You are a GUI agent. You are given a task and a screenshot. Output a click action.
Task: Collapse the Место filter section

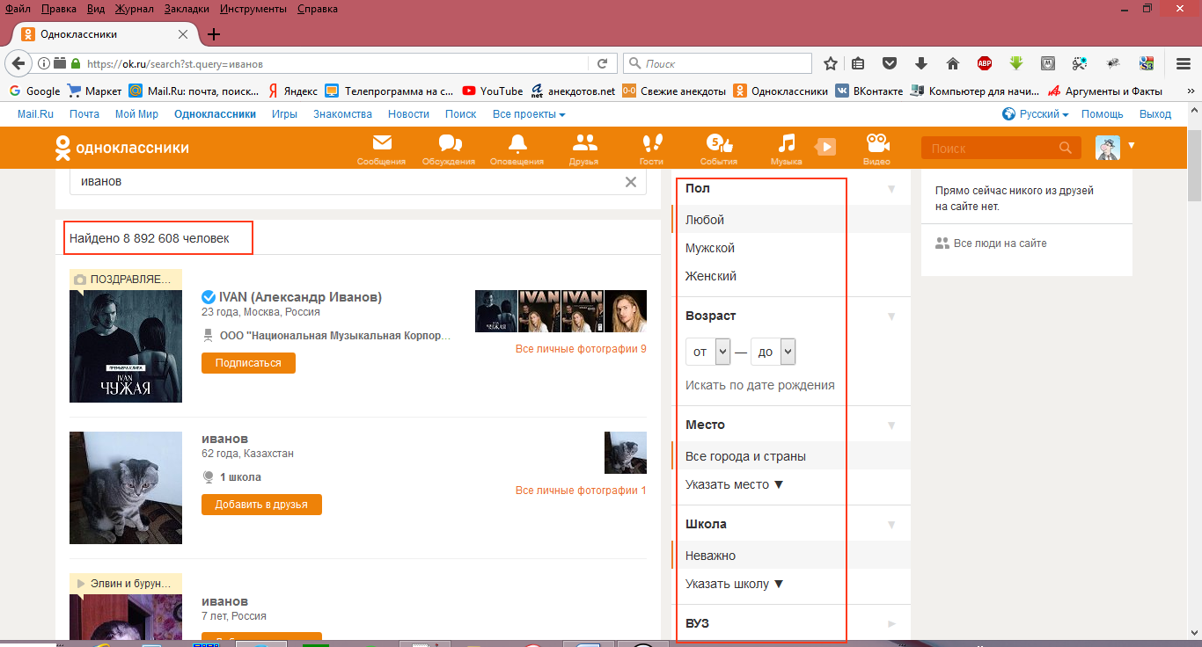tap(891, 425)
